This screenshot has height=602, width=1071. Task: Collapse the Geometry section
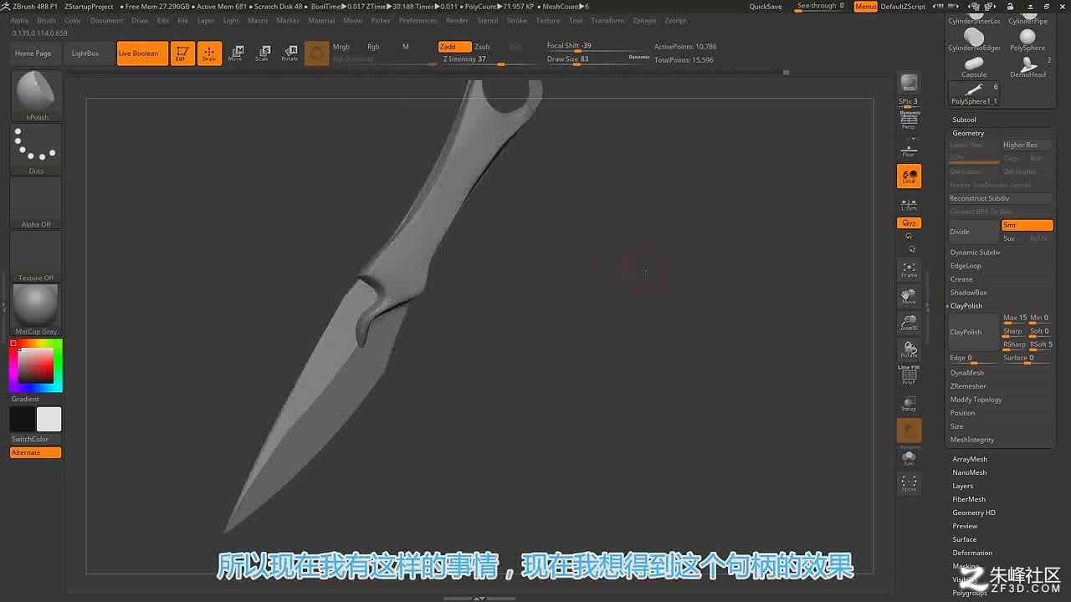coord(968,133)
